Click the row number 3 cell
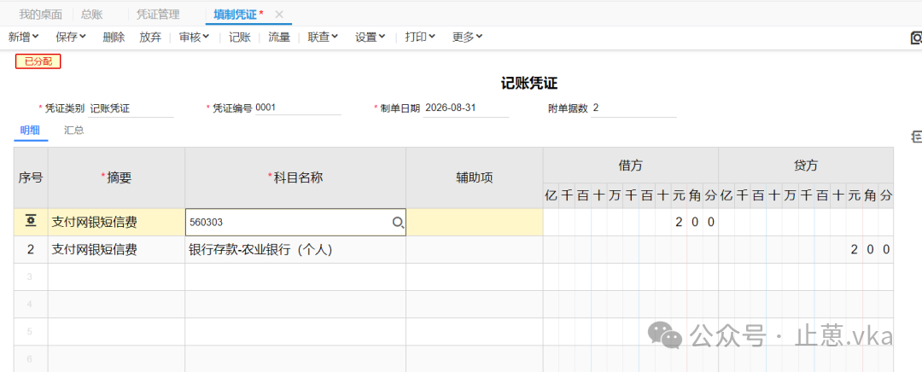 click(31, 276)
